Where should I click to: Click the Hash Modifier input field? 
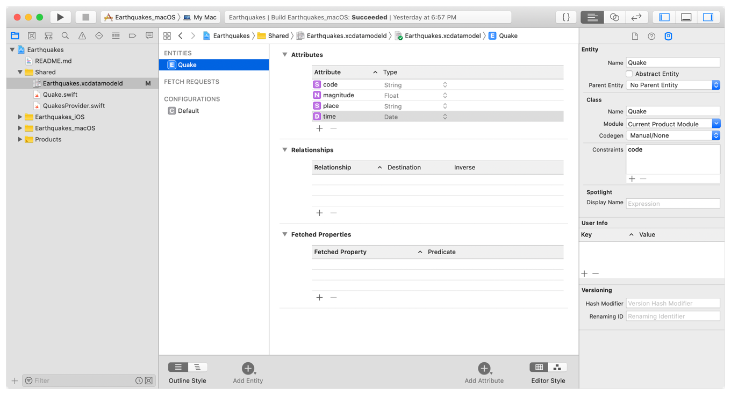click(672, 304)
